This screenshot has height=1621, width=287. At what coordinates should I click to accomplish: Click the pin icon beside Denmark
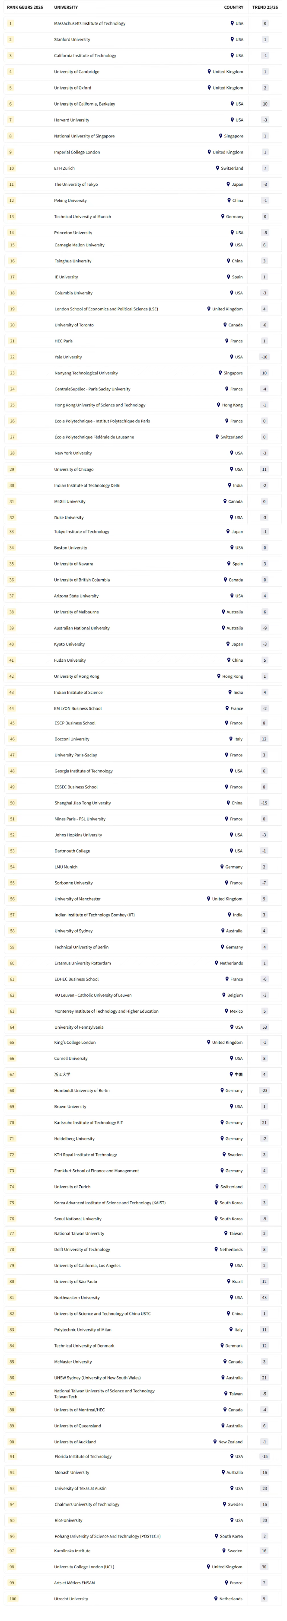[222, 1345]
